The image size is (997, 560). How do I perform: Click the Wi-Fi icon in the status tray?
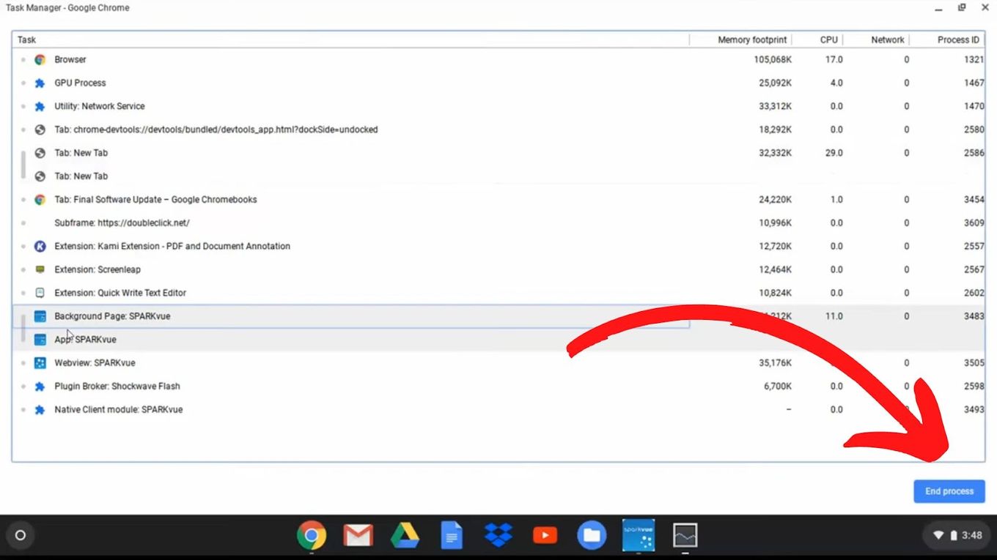click(x=938, y=535)
